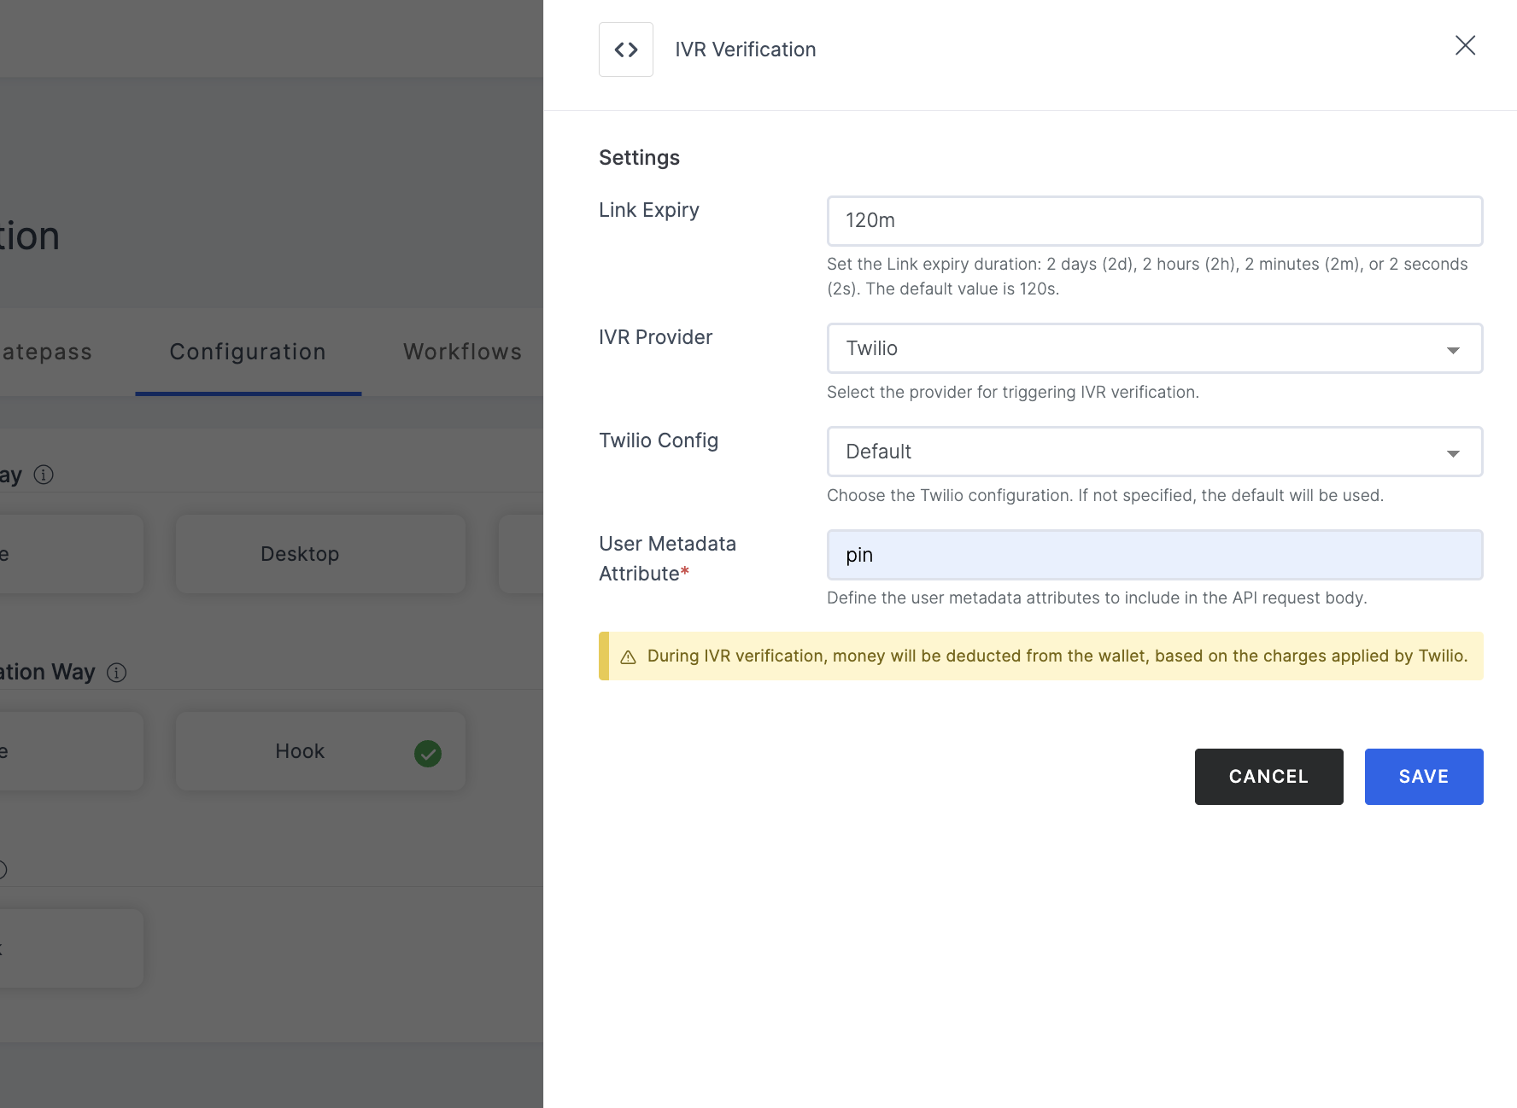Click the wallet deduction warning message

click(x=1057, y=656)
